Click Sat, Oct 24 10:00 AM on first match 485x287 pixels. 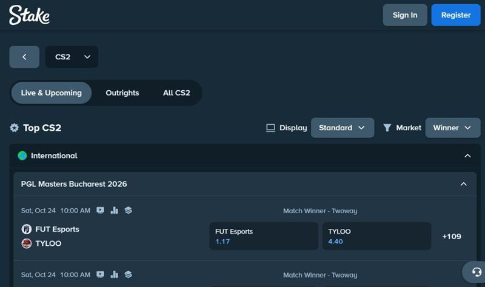pos(56,210)
